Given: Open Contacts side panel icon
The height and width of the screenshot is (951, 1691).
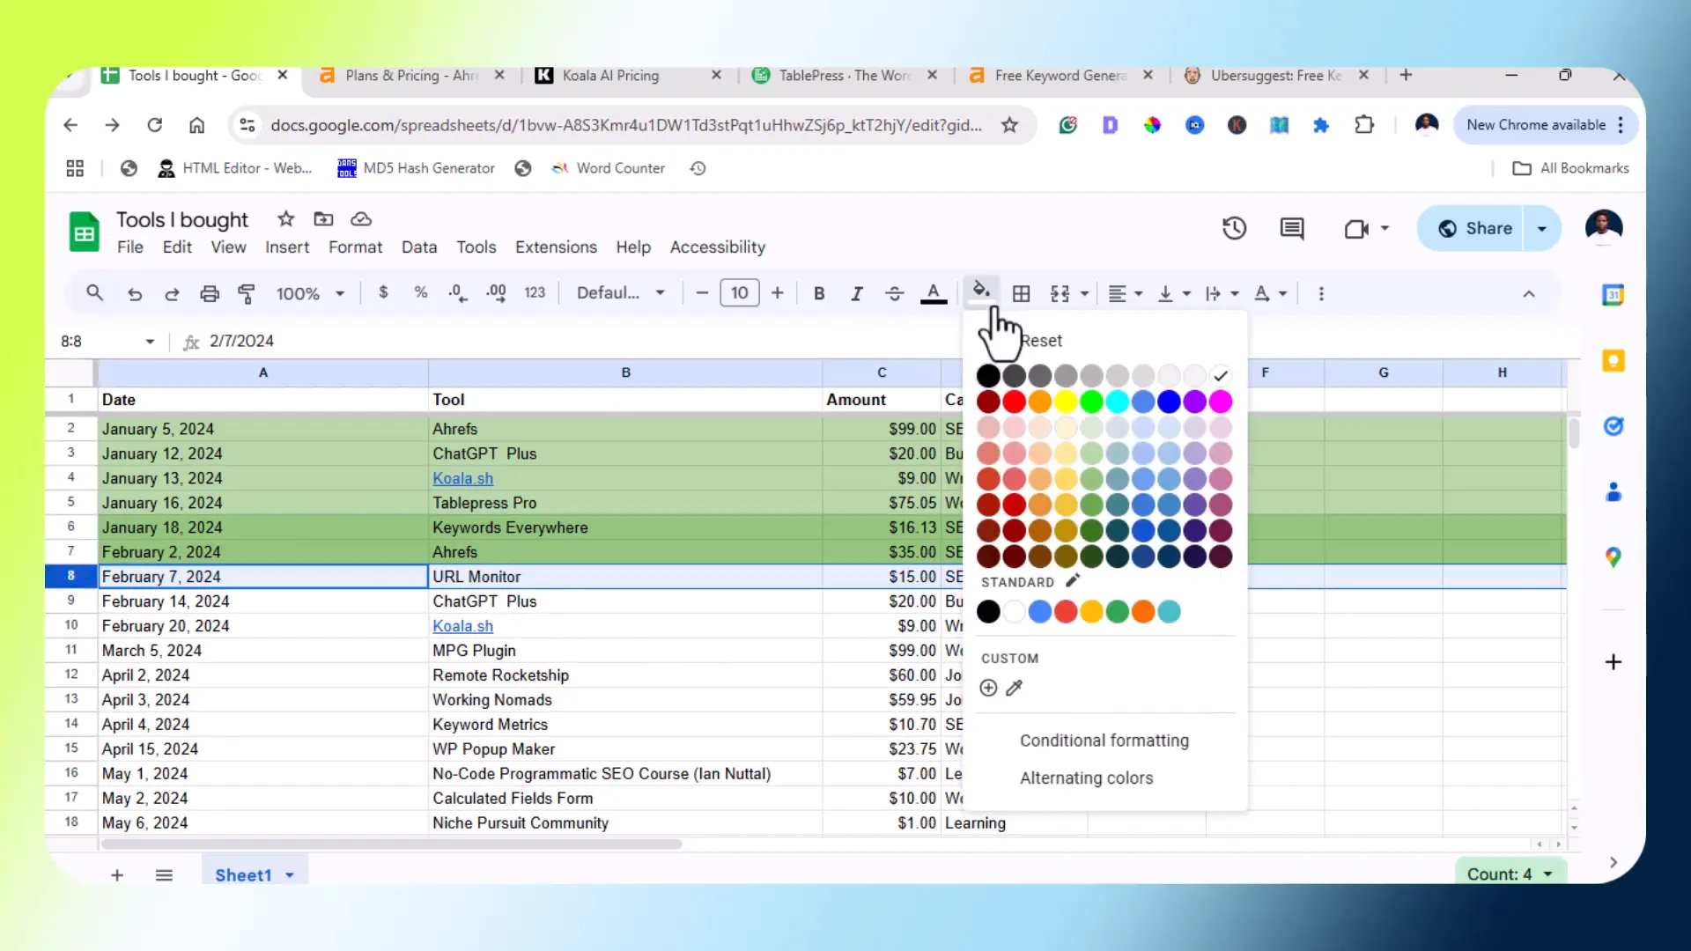Looking at the screenshot, I should click(1613, 491).
